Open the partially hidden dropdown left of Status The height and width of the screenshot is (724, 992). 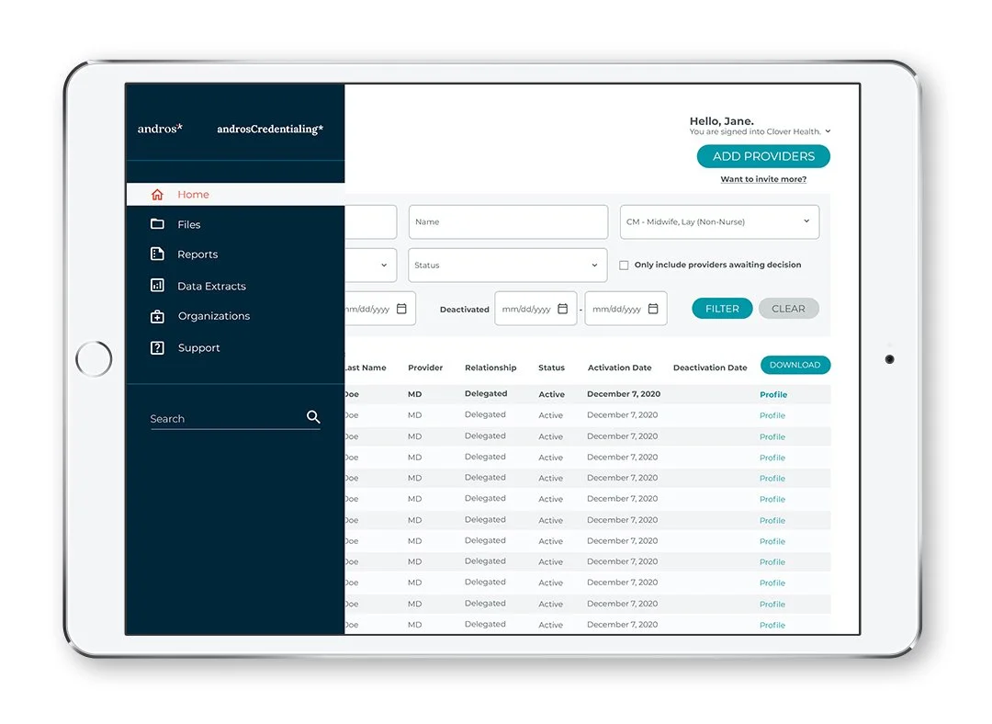tap(371, 266)
